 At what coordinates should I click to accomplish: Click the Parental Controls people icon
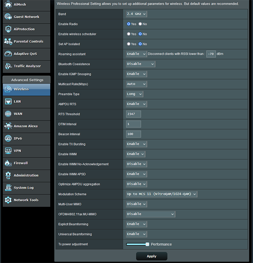click(8, 41)
